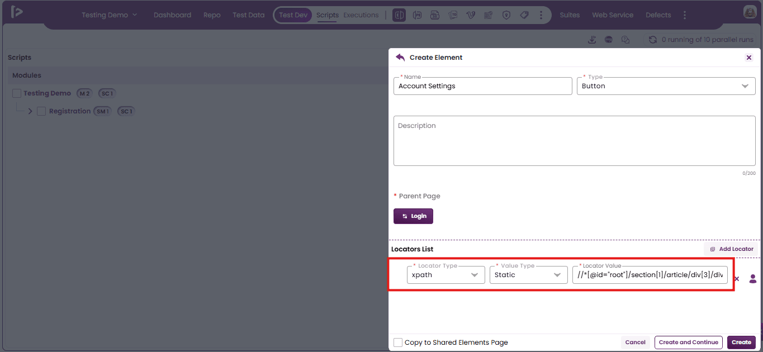The width and height of the screenshot is (763, 352).
Task: Click the tag icon in the top toolbar
Action: 524,15
